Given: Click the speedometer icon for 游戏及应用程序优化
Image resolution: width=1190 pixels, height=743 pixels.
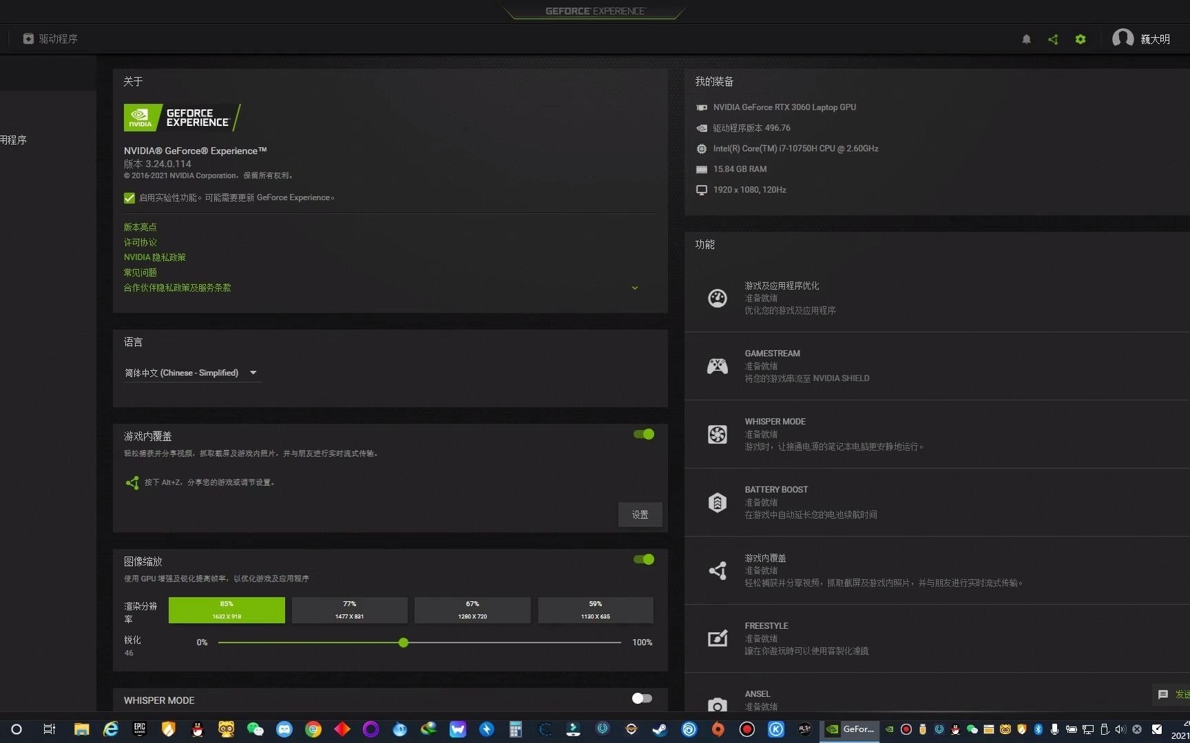Looking at the screenshot, I should [718, 298].
